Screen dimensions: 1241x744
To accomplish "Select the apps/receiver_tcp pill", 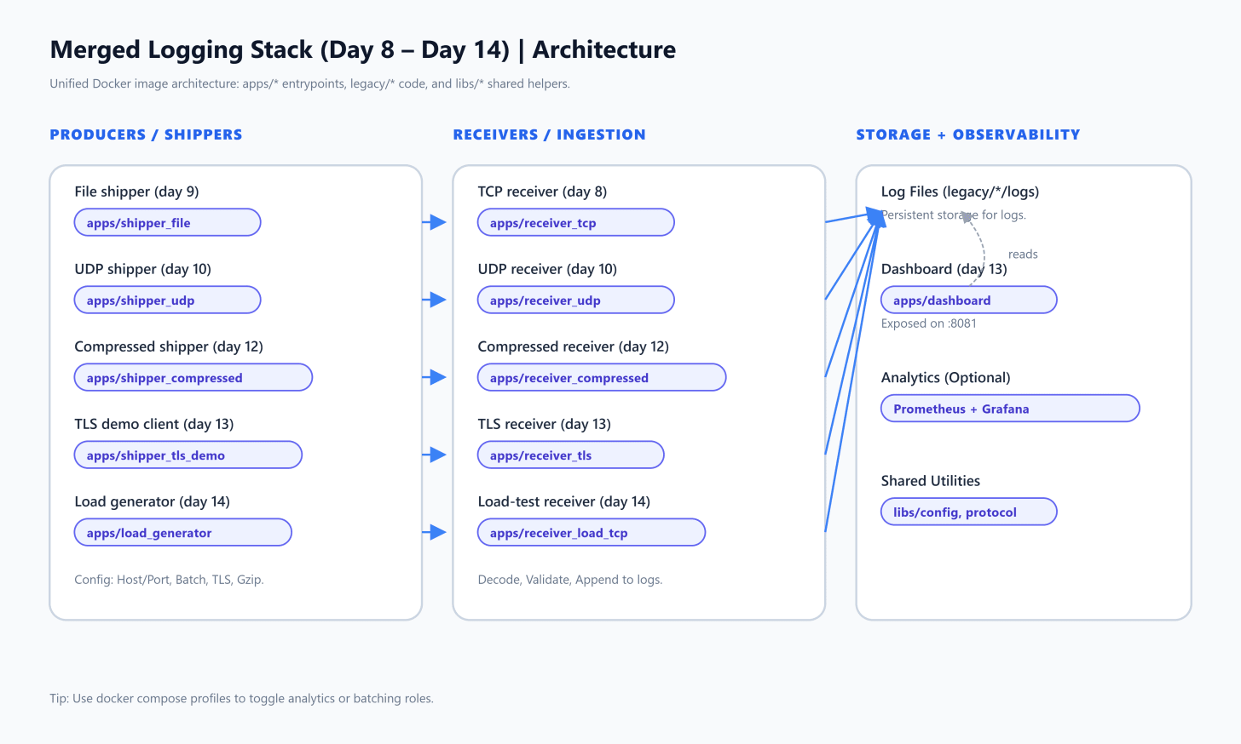I will (x=575, y=222).
